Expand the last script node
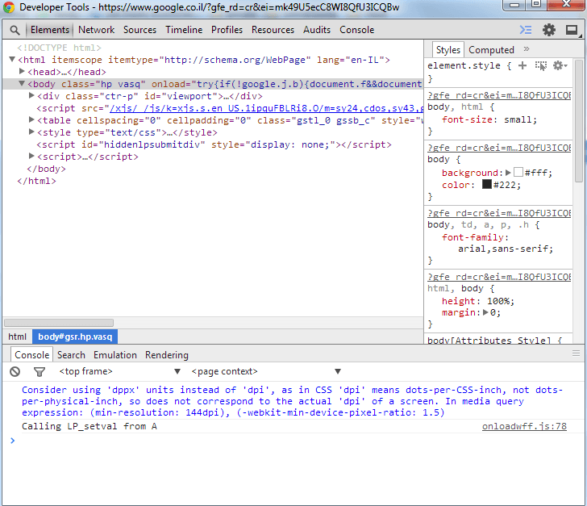 click(x=31, y=156)
